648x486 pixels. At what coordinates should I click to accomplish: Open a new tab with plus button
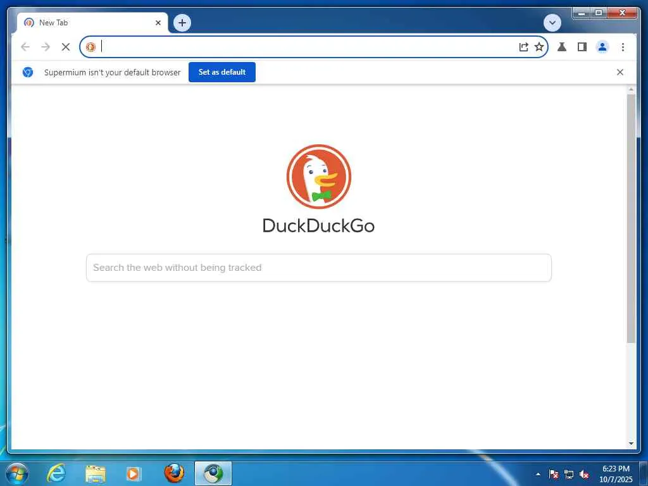[x=182, y=23]
